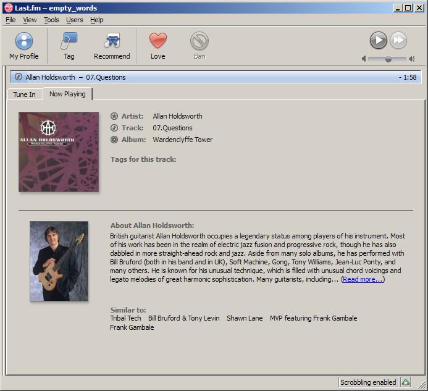Viewport: 428px width, 391px height.
Task: Click the track name 07.Questions
Action: [172, 128]
